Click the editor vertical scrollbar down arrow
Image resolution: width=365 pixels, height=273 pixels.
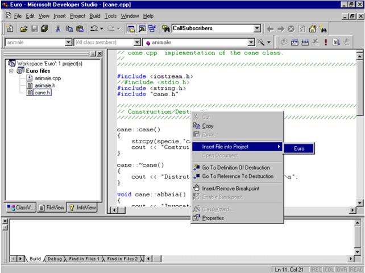[359, 203]
